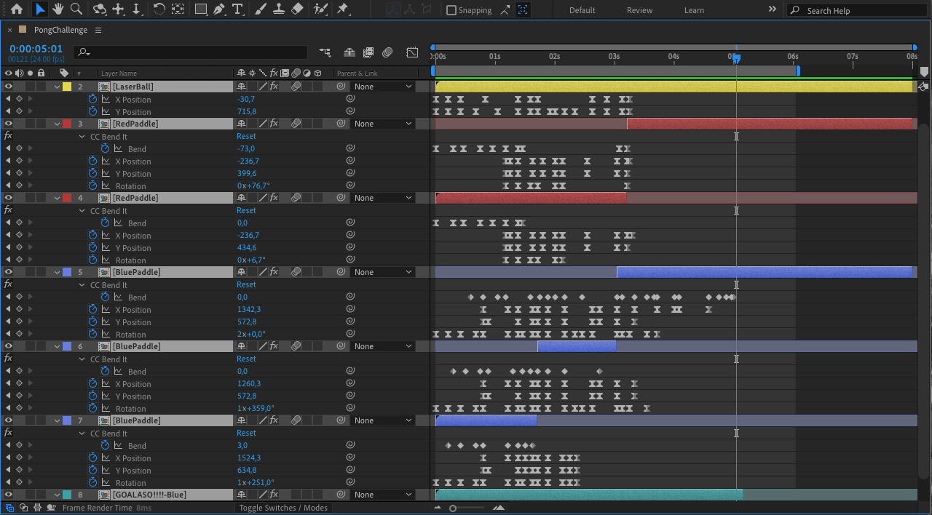Screen dimensions: 932x515
Task: Open the Parent dropdown for LaserBall layer
Action: 383,87
